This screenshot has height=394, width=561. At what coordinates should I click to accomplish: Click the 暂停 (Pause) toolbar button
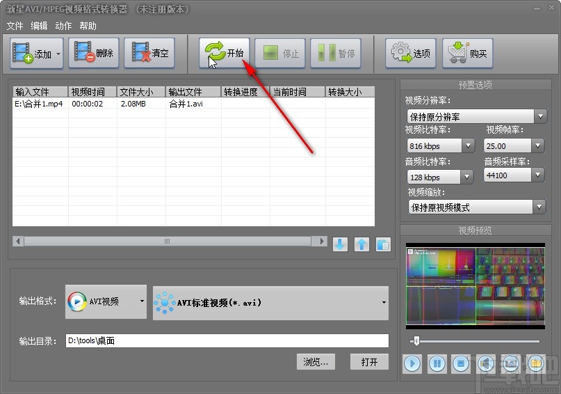click(x=336, y=54)
